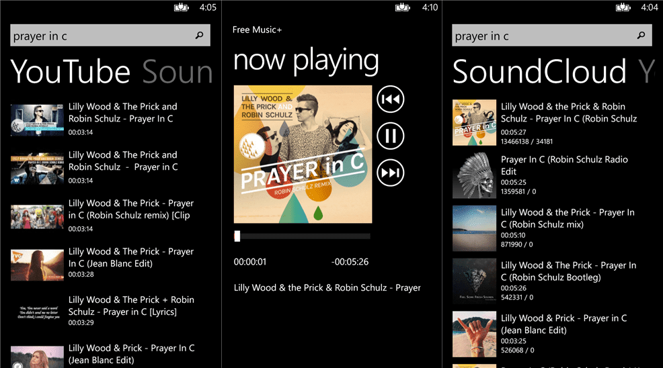Open skull headdress thumbnail for Radio Edit

(475, 175)
